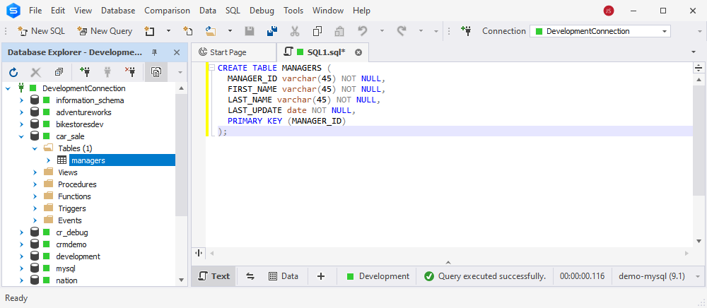Open the Debug menu
This screenshot has width=707, height=308.
(262, 11)
